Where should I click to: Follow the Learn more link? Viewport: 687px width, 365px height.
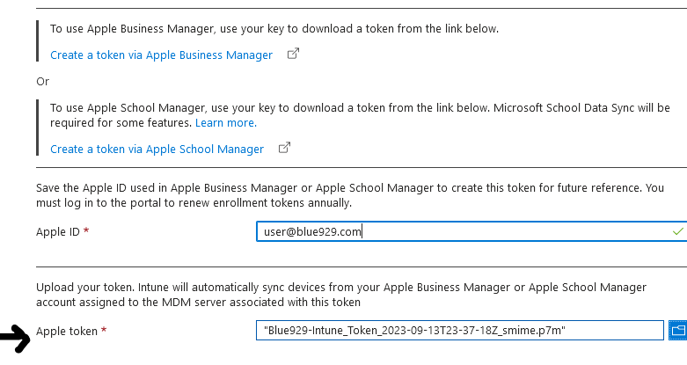click(x=225, y=122)
